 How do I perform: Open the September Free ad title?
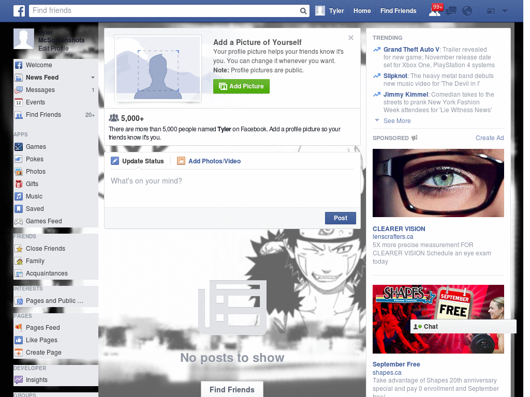click(x=396, y=364)
